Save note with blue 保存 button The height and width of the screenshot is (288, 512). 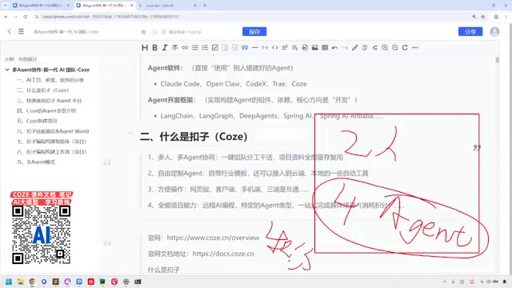pyautogui.click(x=254, y=32)
